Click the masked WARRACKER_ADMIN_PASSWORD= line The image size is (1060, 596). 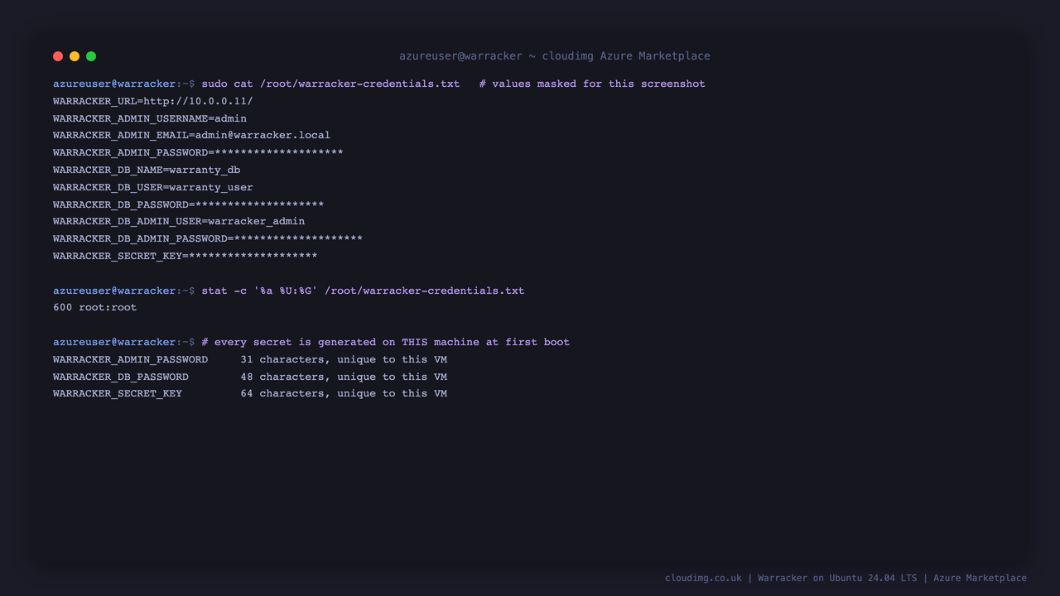click(x=198, y=152)
